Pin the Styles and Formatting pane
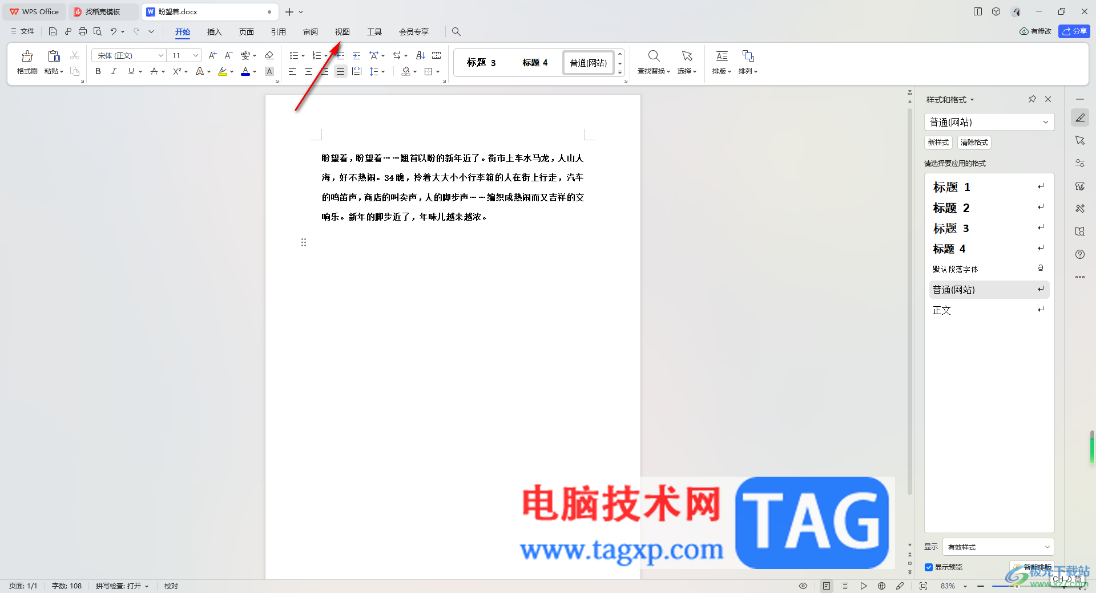1096x593 pixels. click(1032, 99)
